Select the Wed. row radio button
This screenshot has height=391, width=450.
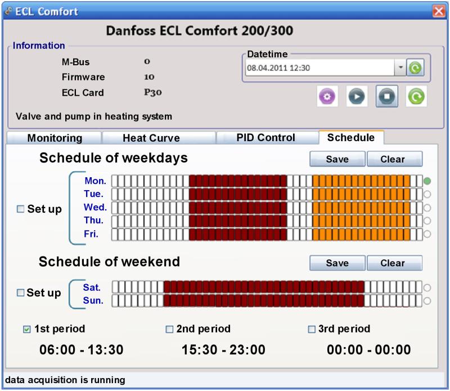[x=427, y=208]
